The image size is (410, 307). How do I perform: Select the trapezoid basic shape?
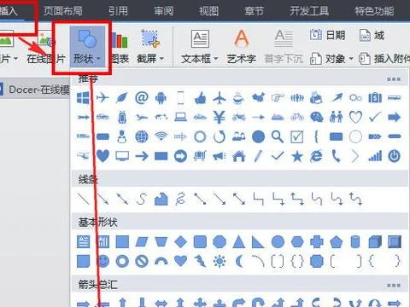161,242
